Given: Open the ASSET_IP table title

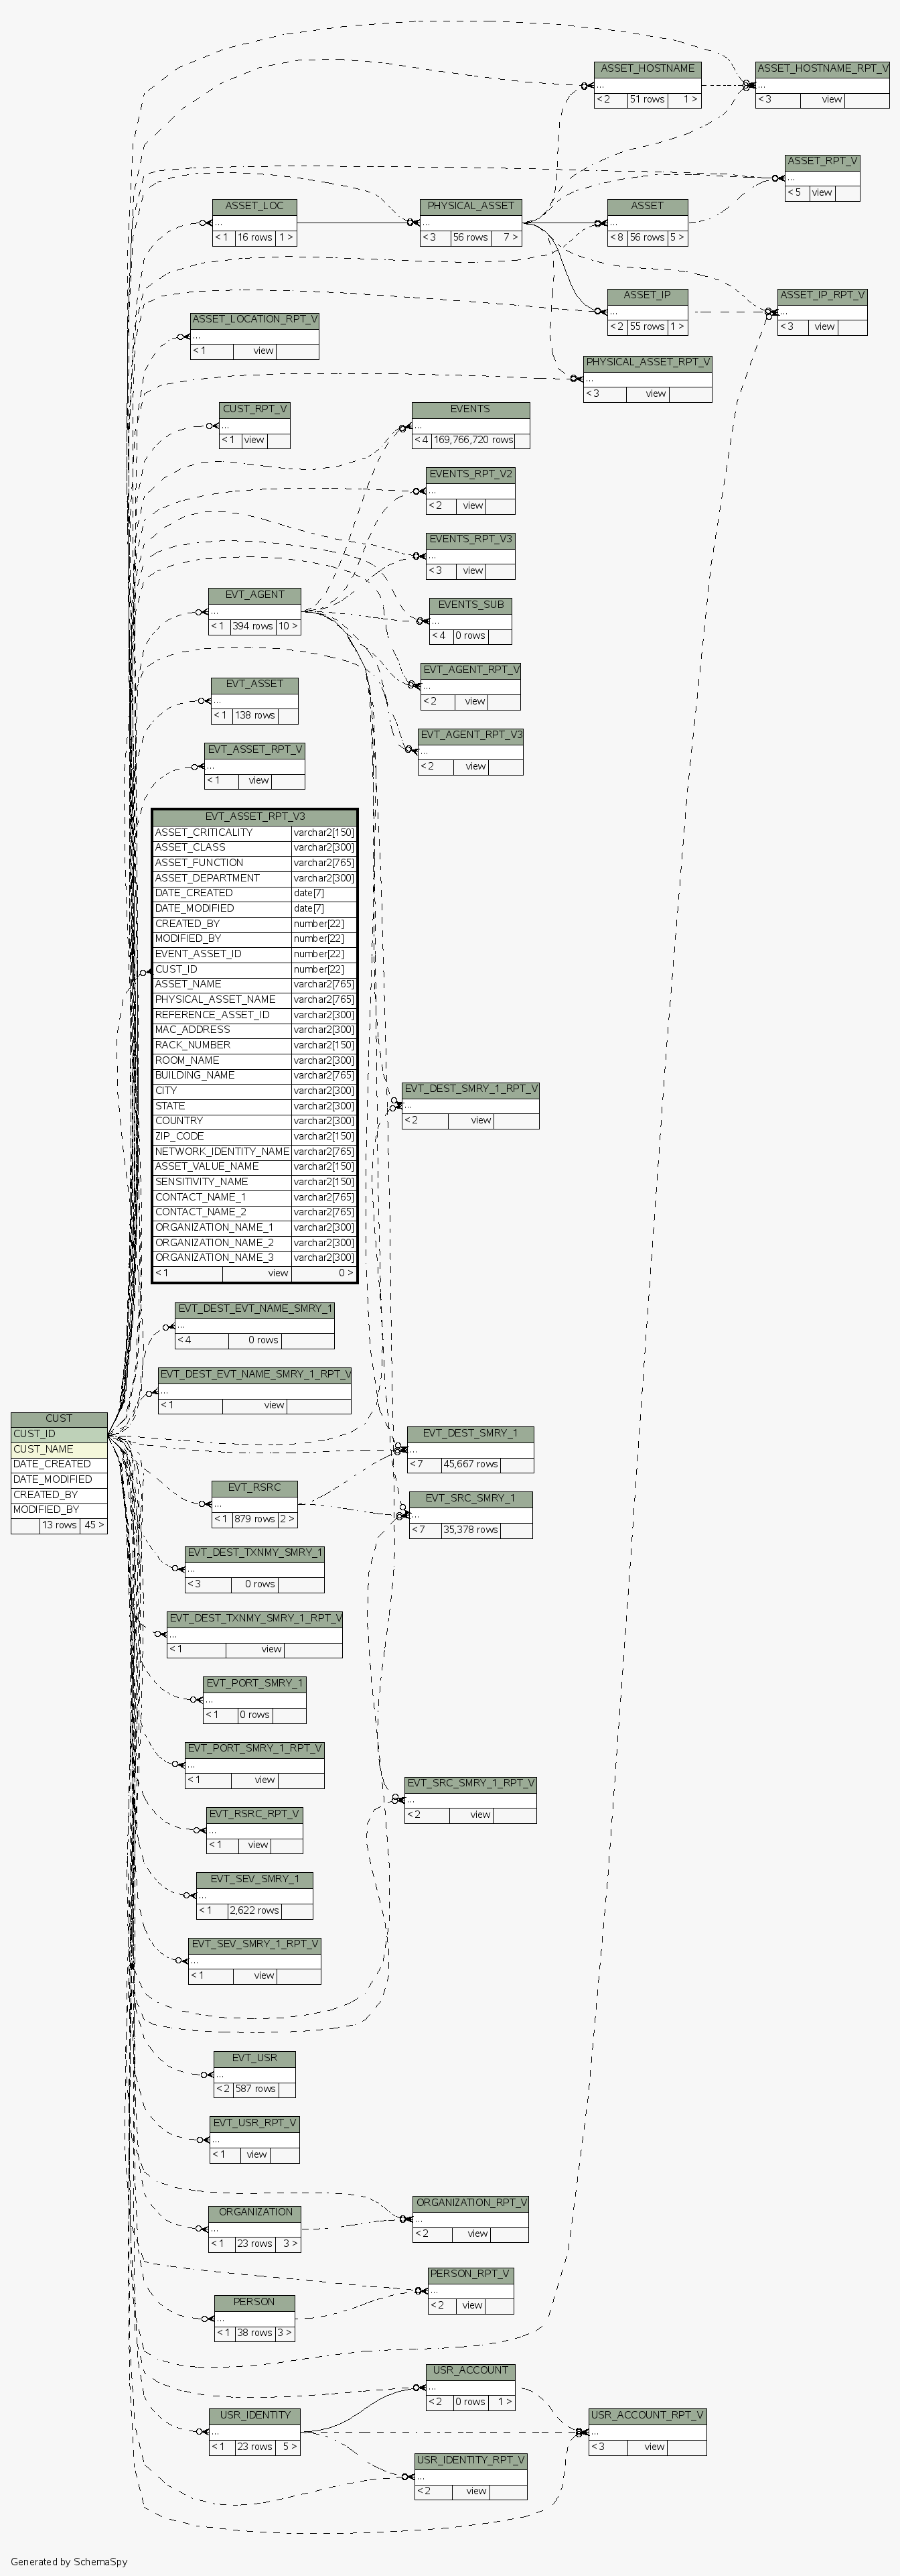Looking at the screenshot, I should [648, 295].
